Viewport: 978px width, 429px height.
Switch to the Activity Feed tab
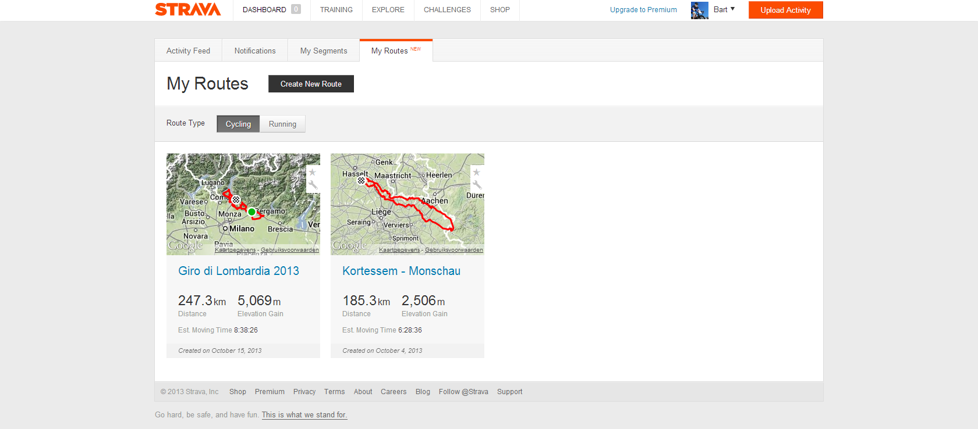pyautogui.click(x=188, y=51)
